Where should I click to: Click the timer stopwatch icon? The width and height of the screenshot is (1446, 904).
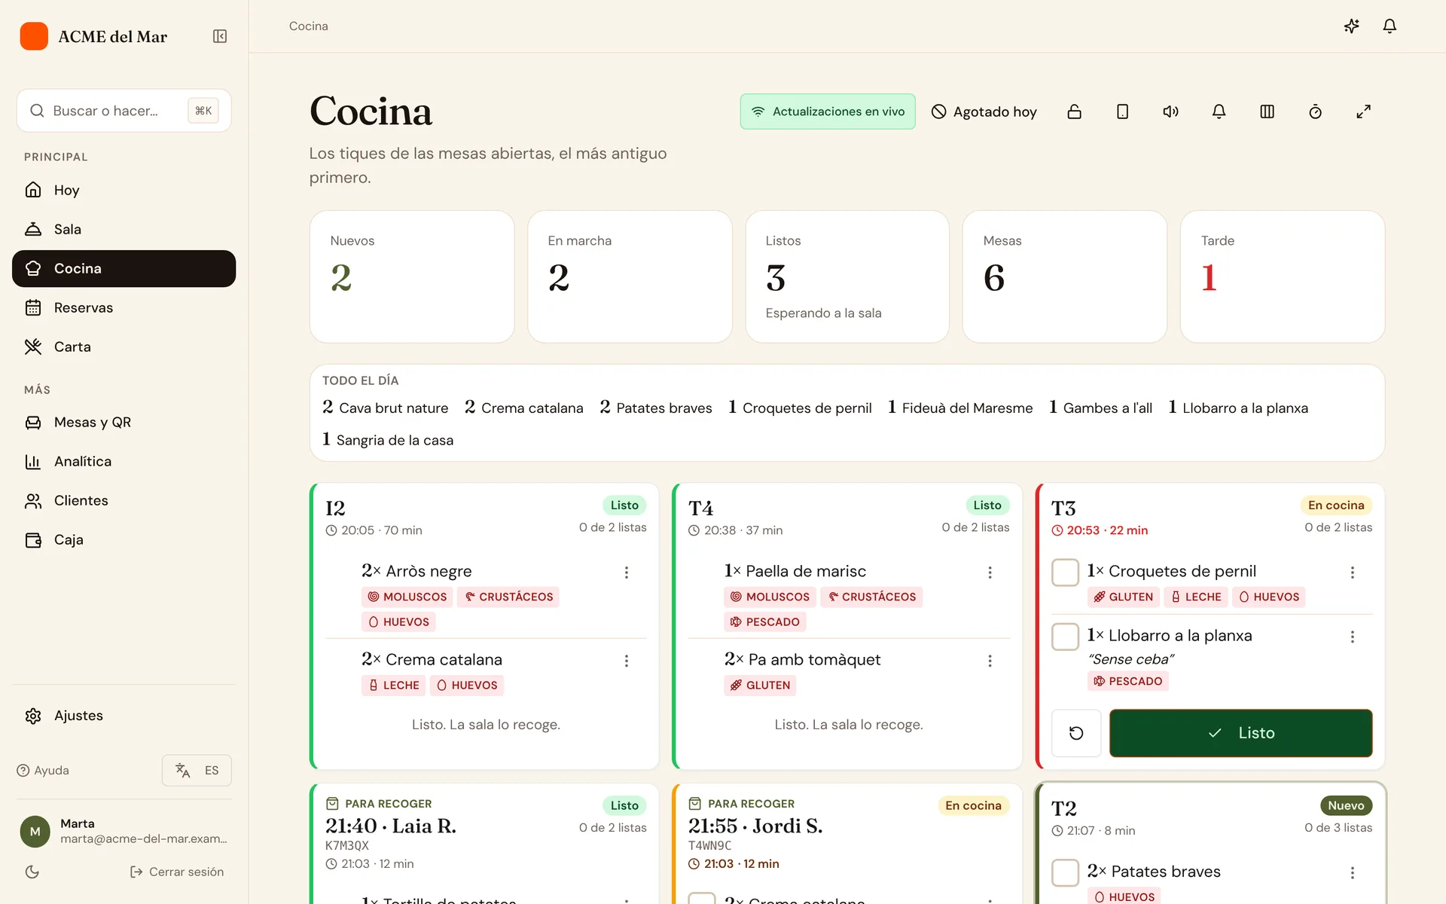coord(1316,111)
